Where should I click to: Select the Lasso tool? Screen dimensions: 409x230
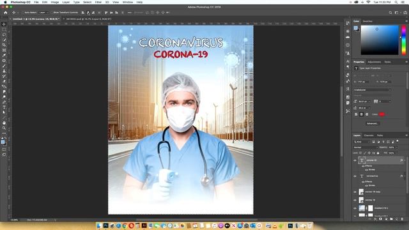click(x=4, y=34)
